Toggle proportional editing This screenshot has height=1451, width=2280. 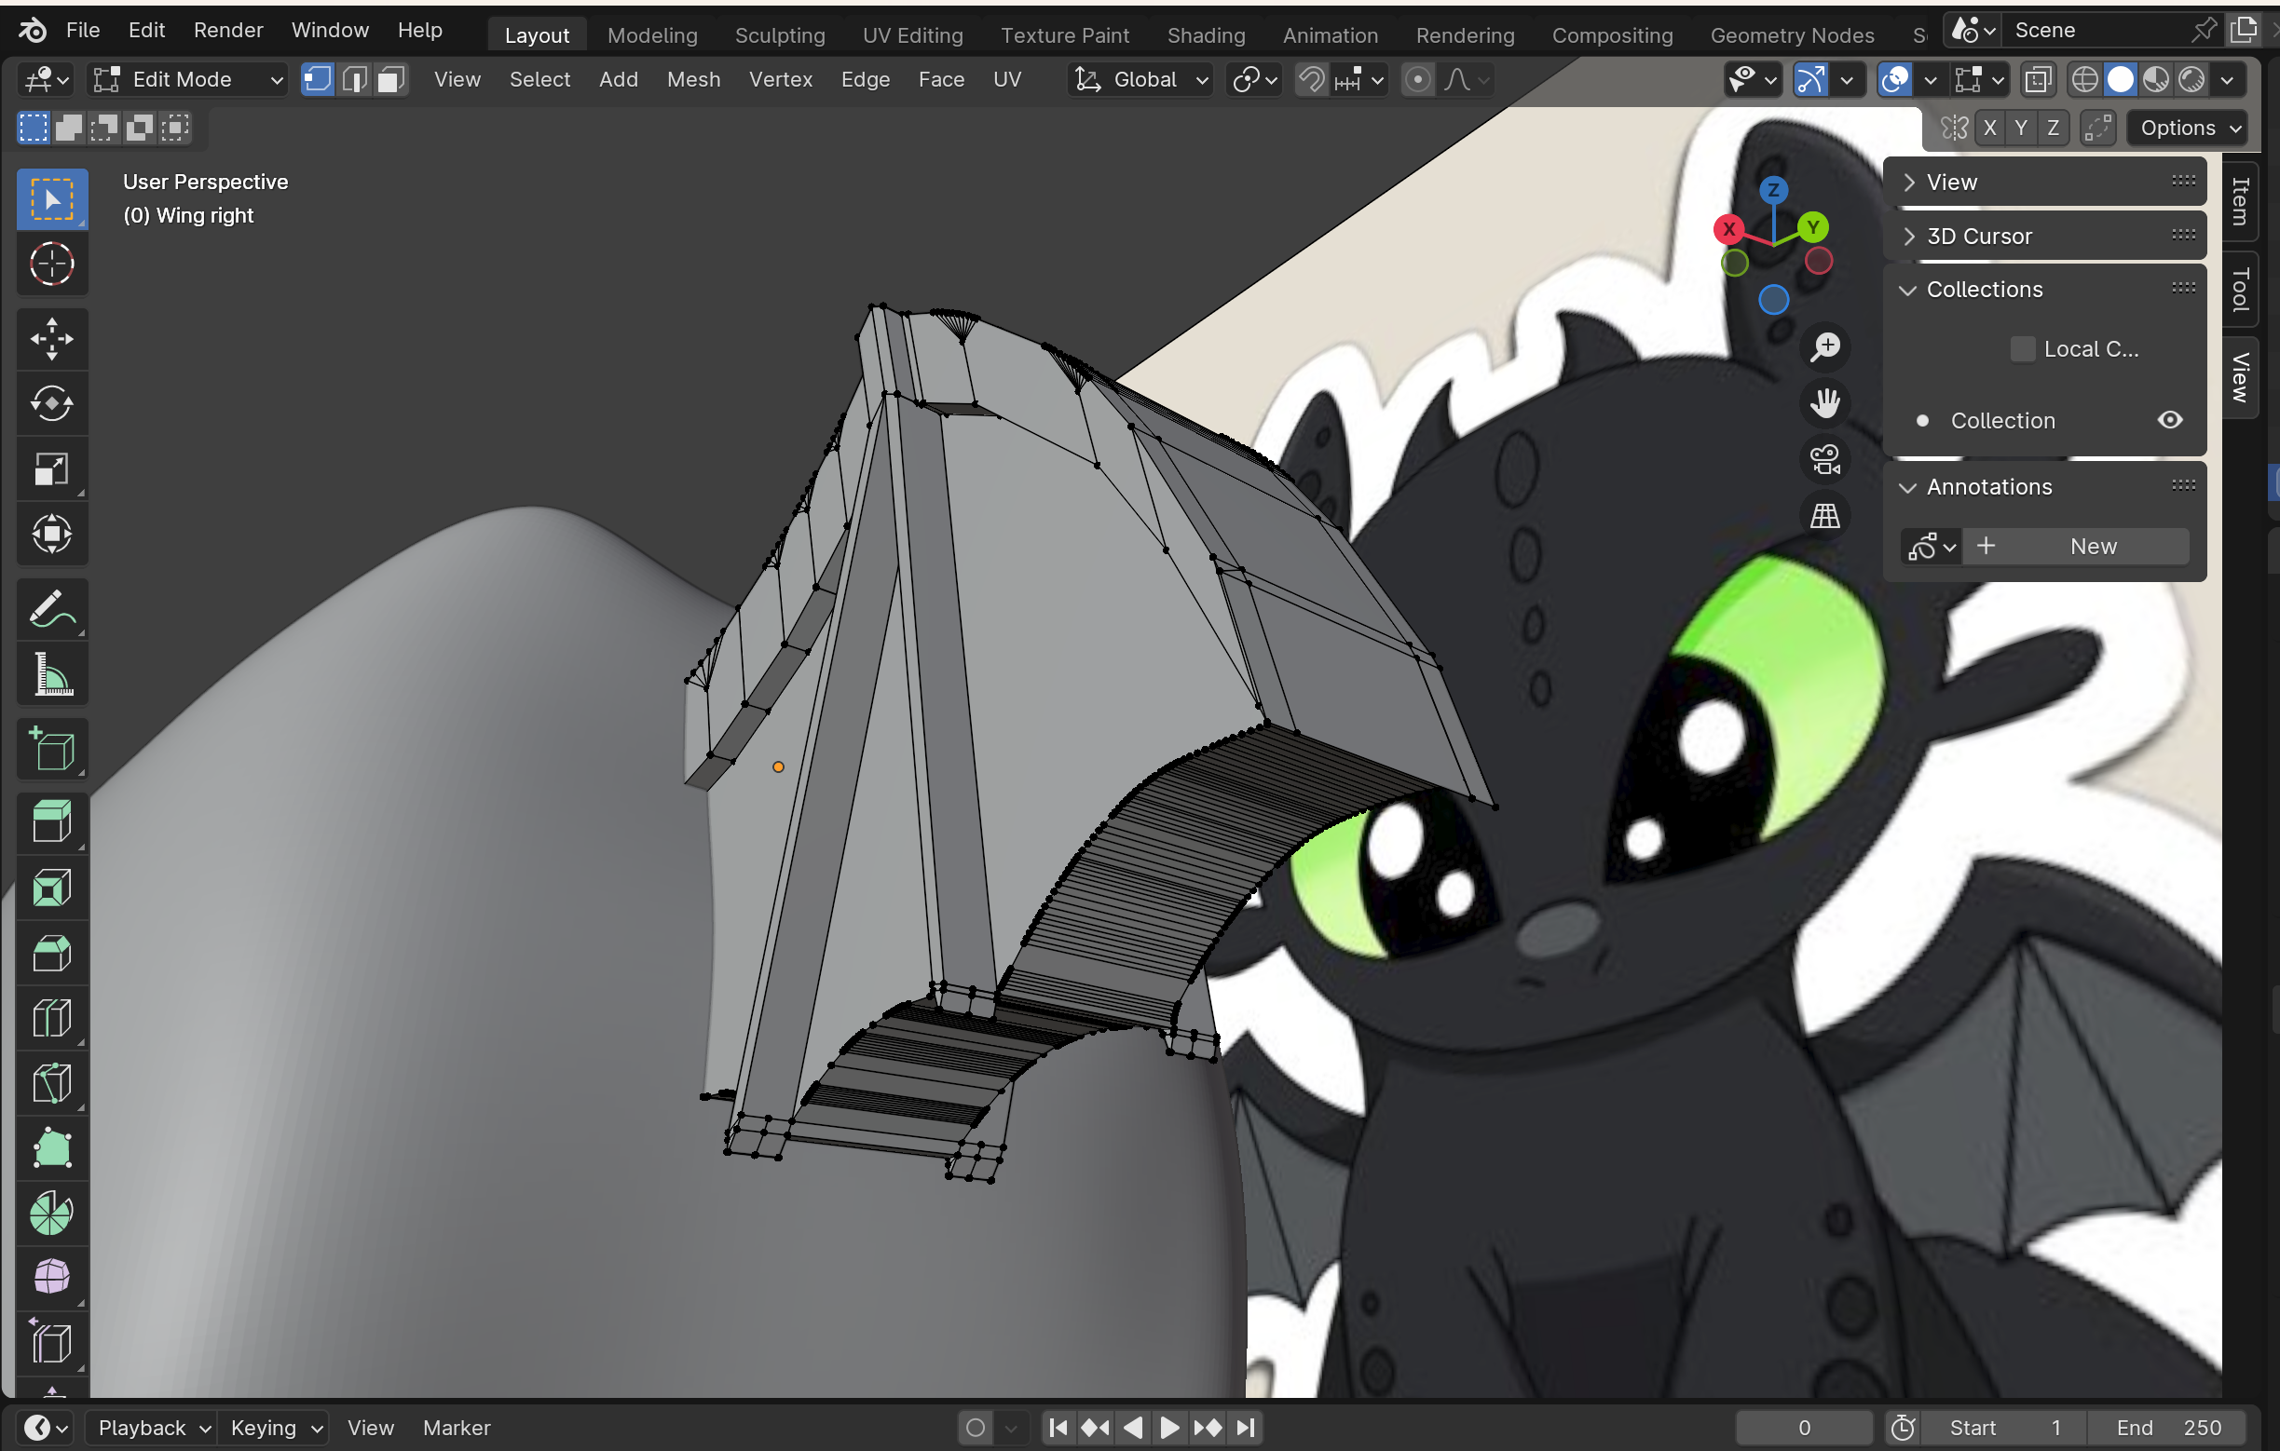click(x=1417, y=79)
